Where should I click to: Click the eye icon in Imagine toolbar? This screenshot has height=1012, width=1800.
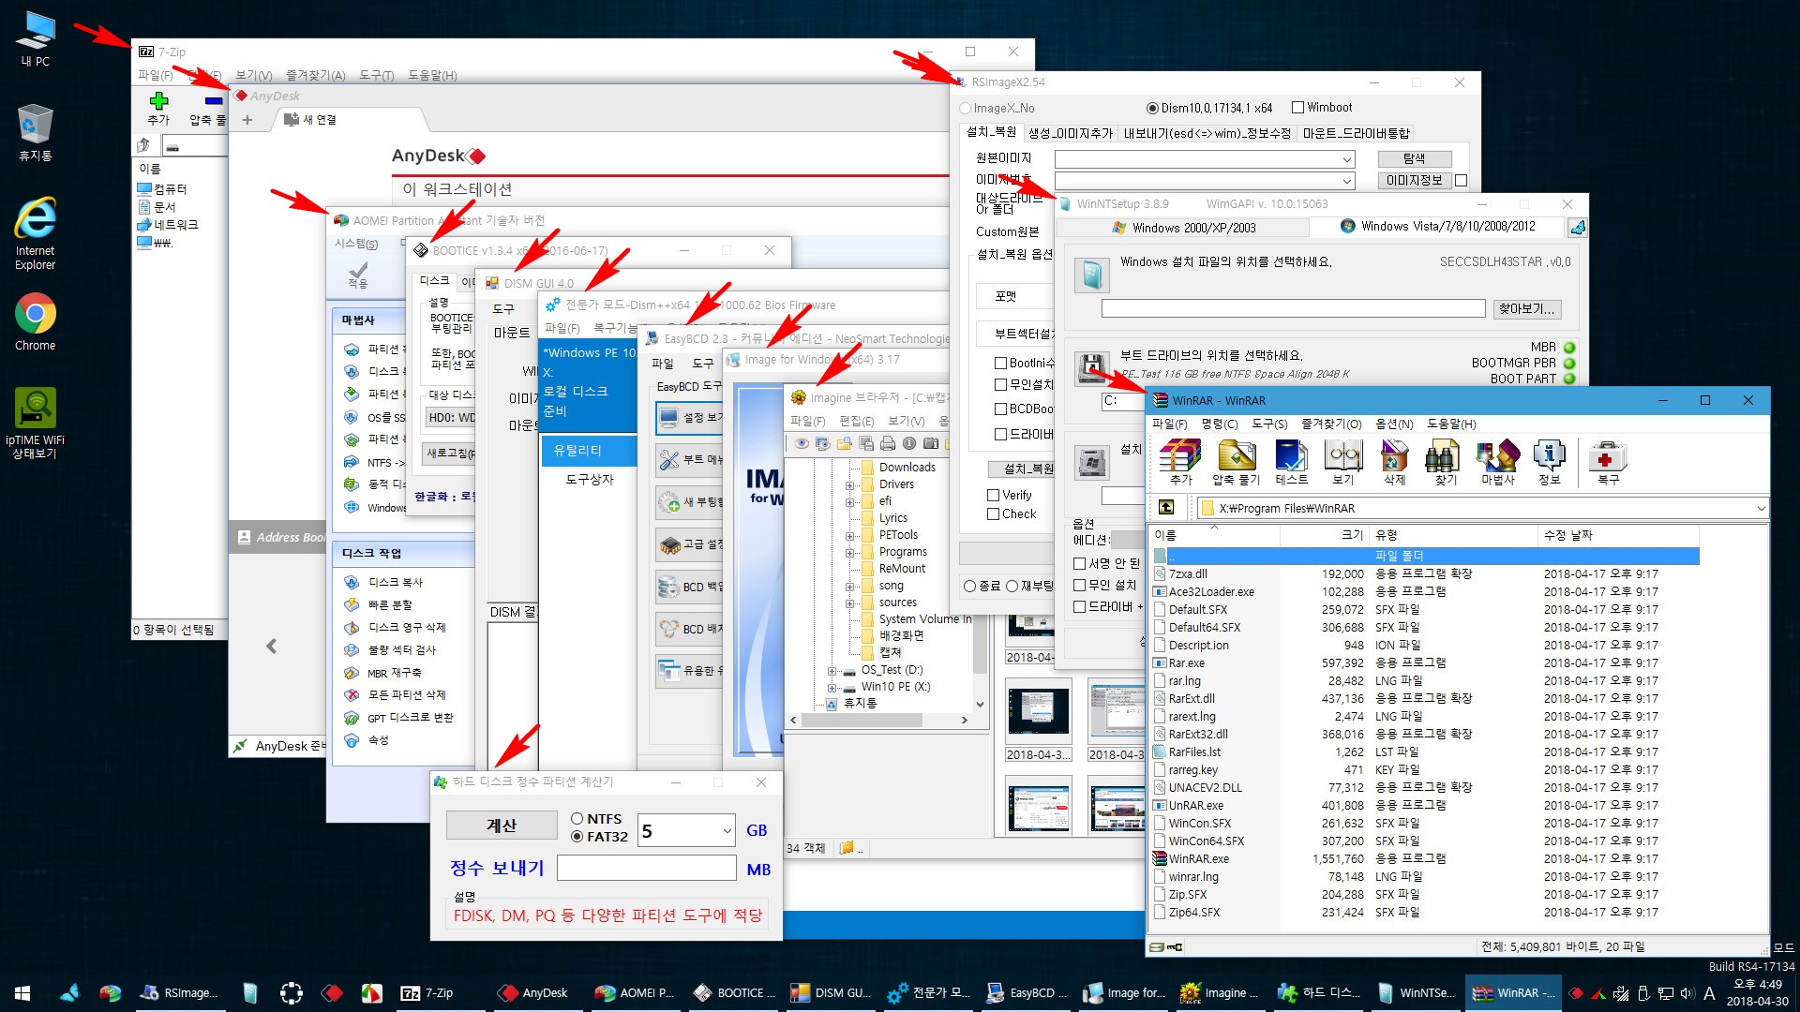tap(802, 443)
